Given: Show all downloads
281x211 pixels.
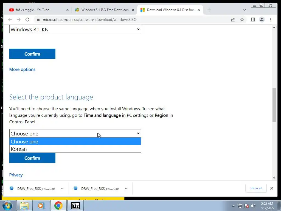Looking at the screenshot, I should [x=256, y=188].
